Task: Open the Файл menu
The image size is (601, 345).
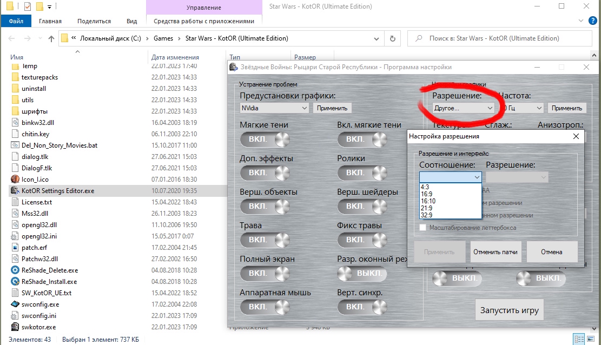Action: pyautogui.click(x=16, y=21)
